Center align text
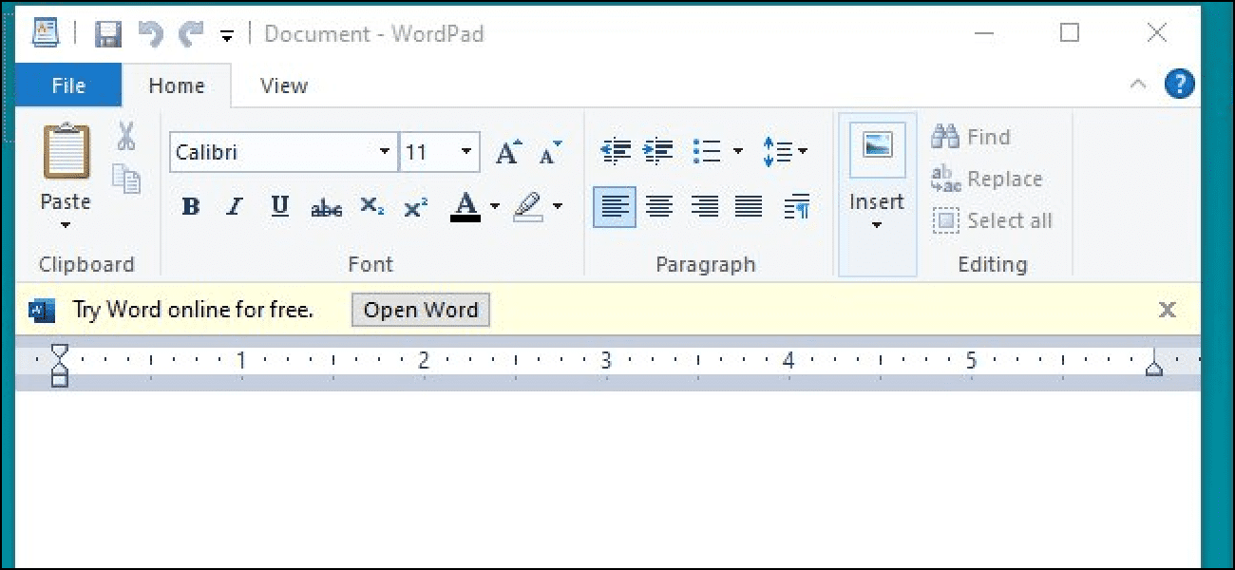 click(x=659, y=206)
